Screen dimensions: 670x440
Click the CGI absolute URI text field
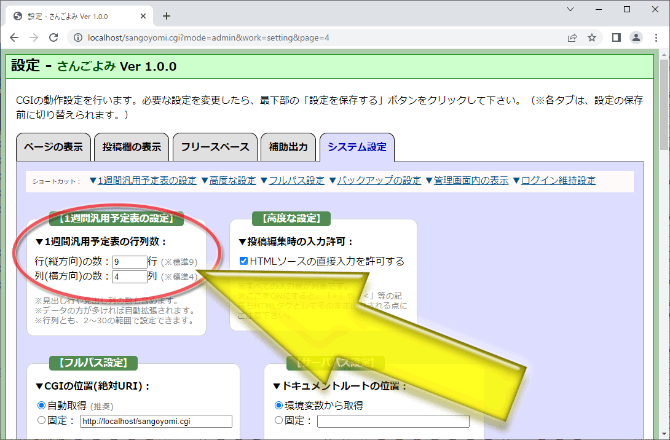click(156, 421)
